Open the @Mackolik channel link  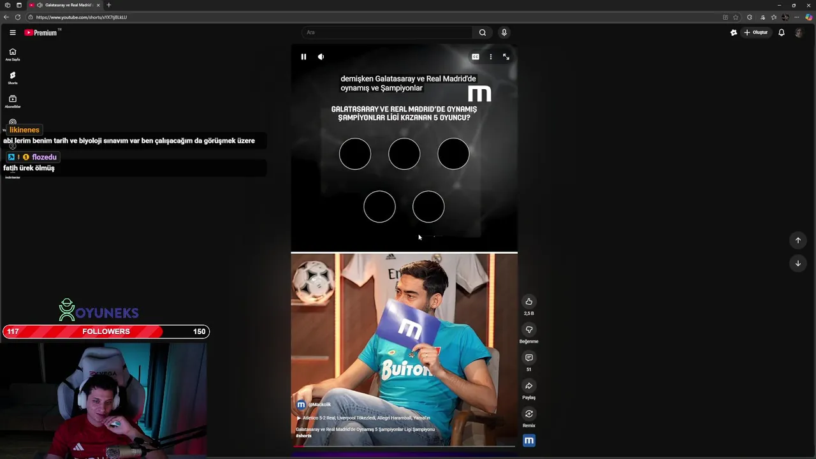319,405
